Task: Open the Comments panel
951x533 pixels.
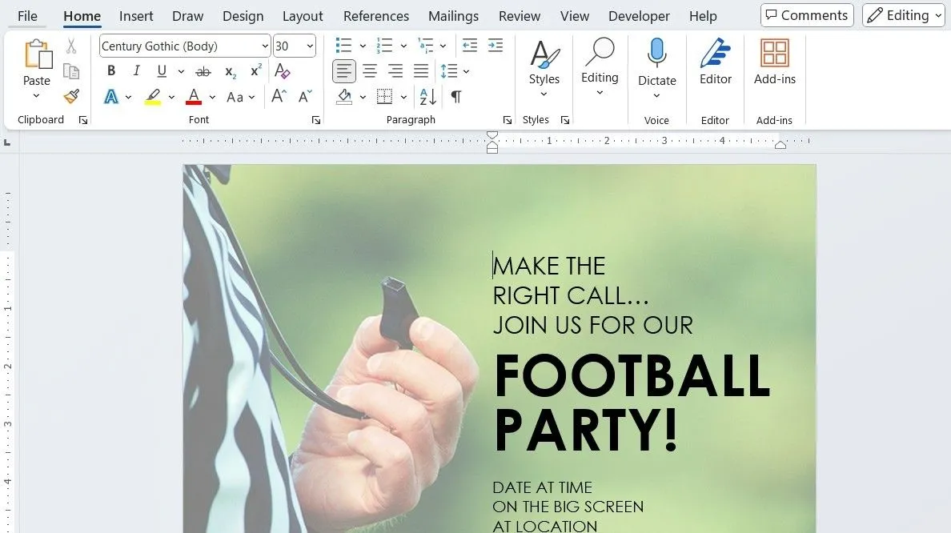Action: [806, 14]
